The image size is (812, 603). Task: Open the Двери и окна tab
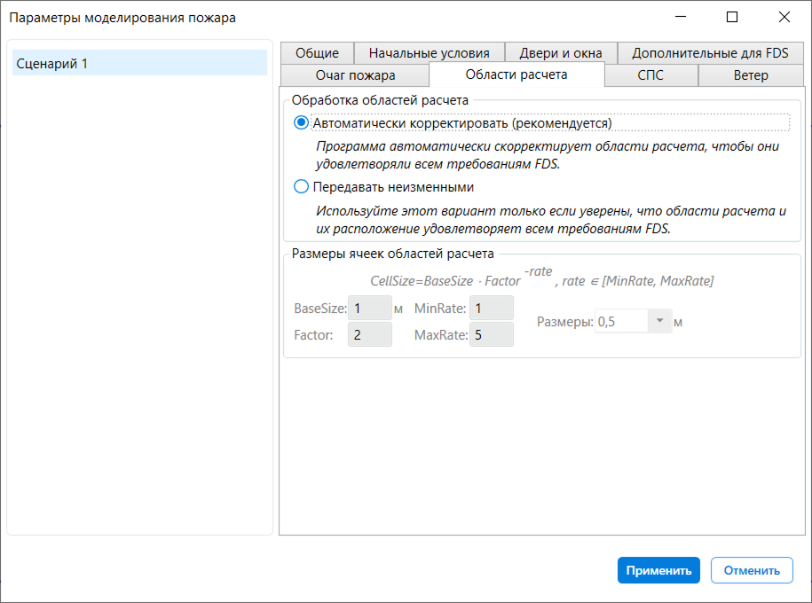(560, 53)
